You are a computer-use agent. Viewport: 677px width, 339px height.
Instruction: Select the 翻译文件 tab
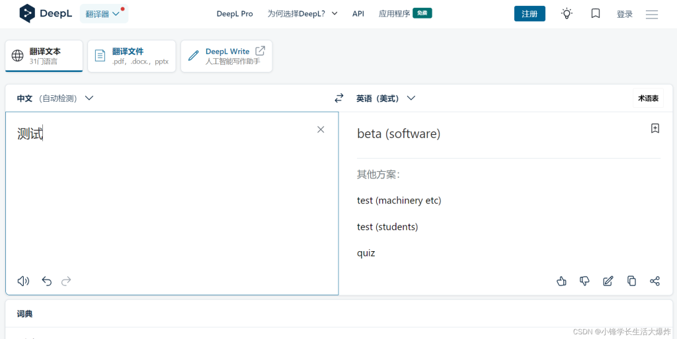click(132, 56)
